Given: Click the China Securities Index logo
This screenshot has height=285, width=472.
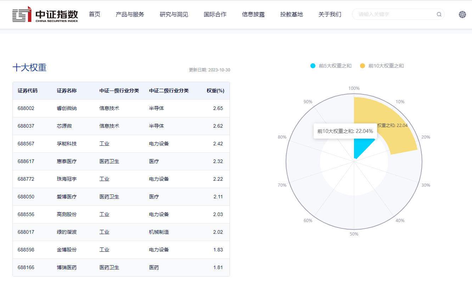Looking at the screenshot, I should click(x=45, y=14).
